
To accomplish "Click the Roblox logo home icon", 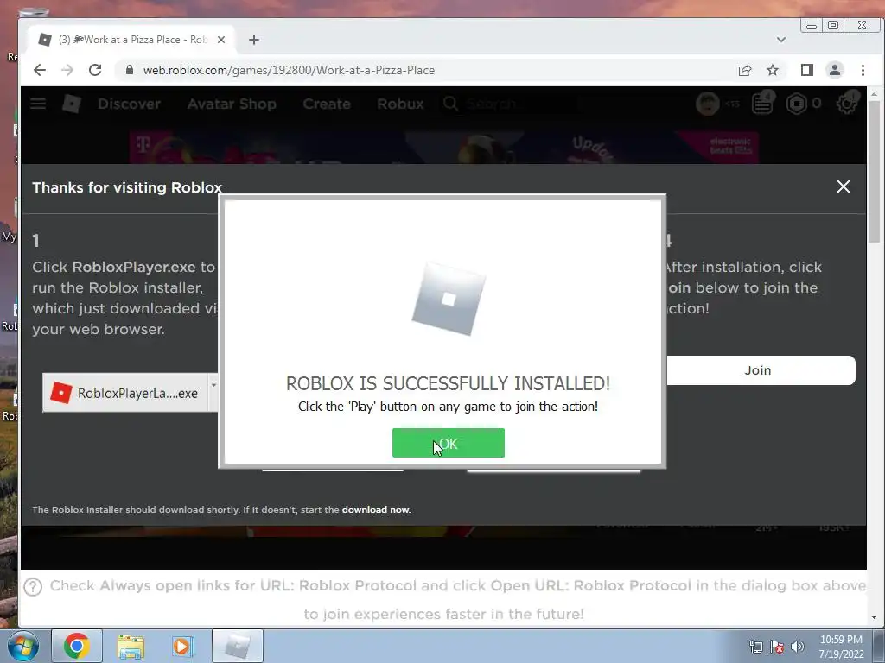I will pos(72,104).
